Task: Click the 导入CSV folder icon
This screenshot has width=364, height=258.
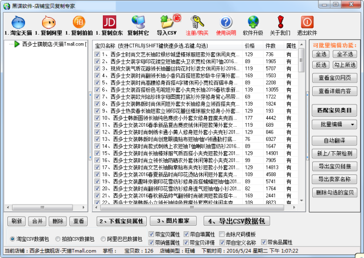Action: 167,22
